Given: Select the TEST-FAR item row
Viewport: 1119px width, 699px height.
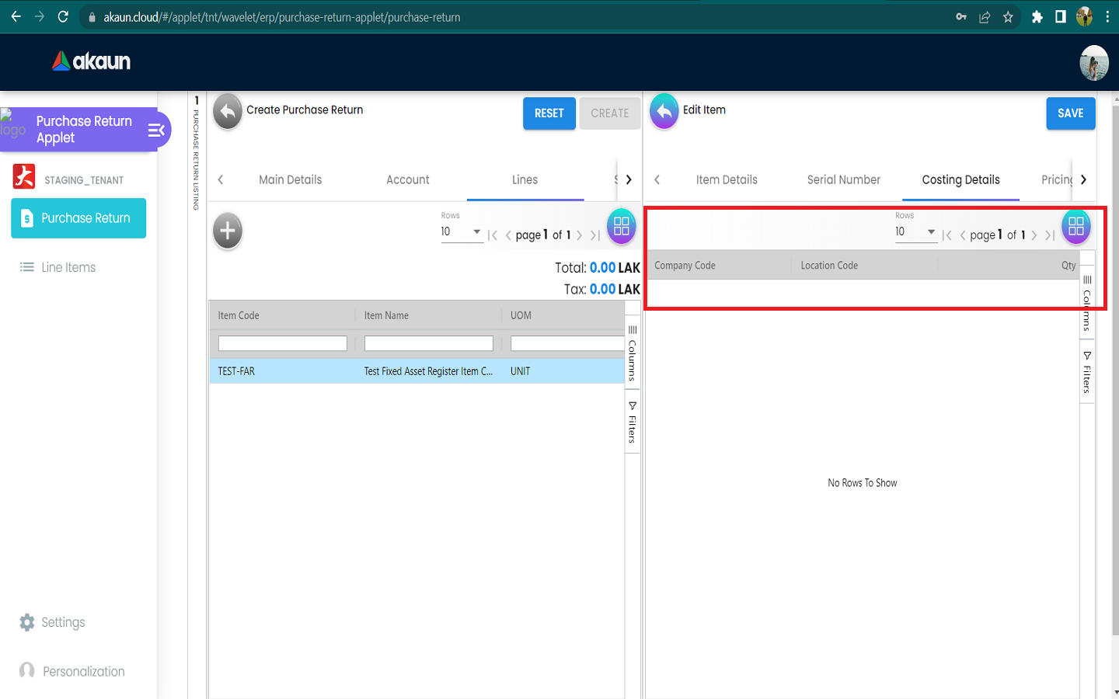Looking at the screenshot, I should (x=417, y=371).
